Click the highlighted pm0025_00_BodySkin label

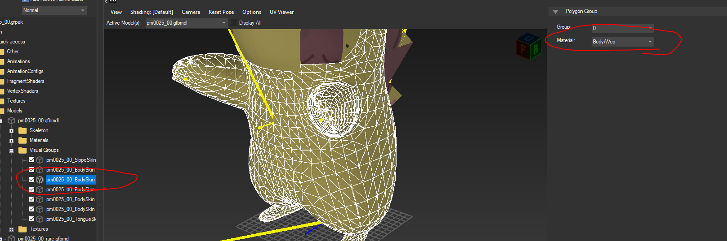pyautogui.click(x=71, y=180)
